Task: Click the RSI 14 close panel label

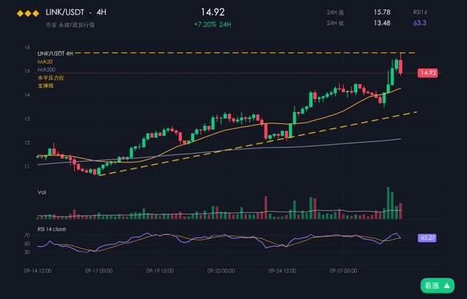Action: click(52, 230)
